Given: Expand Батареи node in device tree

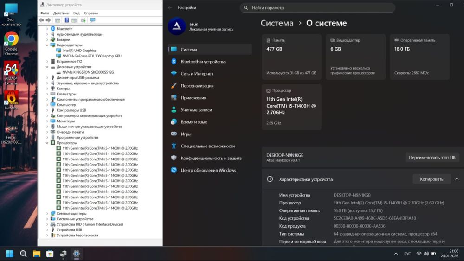Looking at the screenshot, I should pyautogui.click(x=47, y=39).
